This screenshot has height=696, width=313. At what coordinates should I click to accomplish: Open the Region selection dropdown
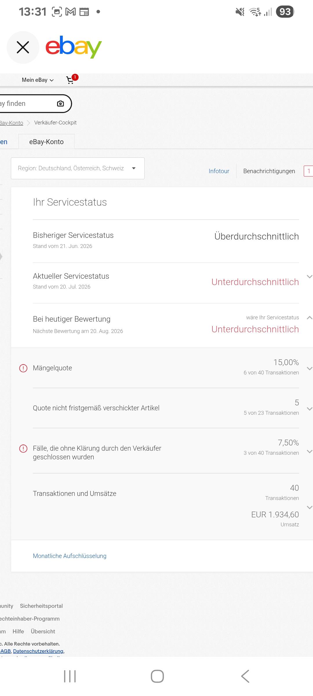78,168
